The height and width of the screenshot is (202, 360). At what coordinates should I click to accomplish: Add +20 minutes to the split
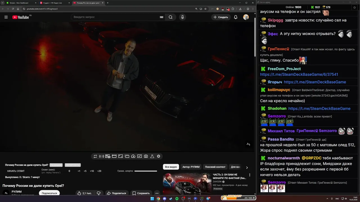(x=99, y=171)
